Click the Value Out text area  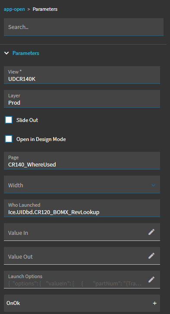(76, 256)
